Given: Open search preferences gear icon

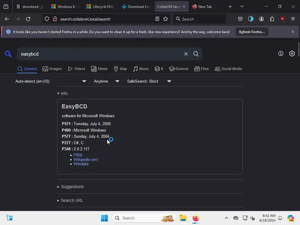Looking at the screenshot, I should [x=292, y=54].
